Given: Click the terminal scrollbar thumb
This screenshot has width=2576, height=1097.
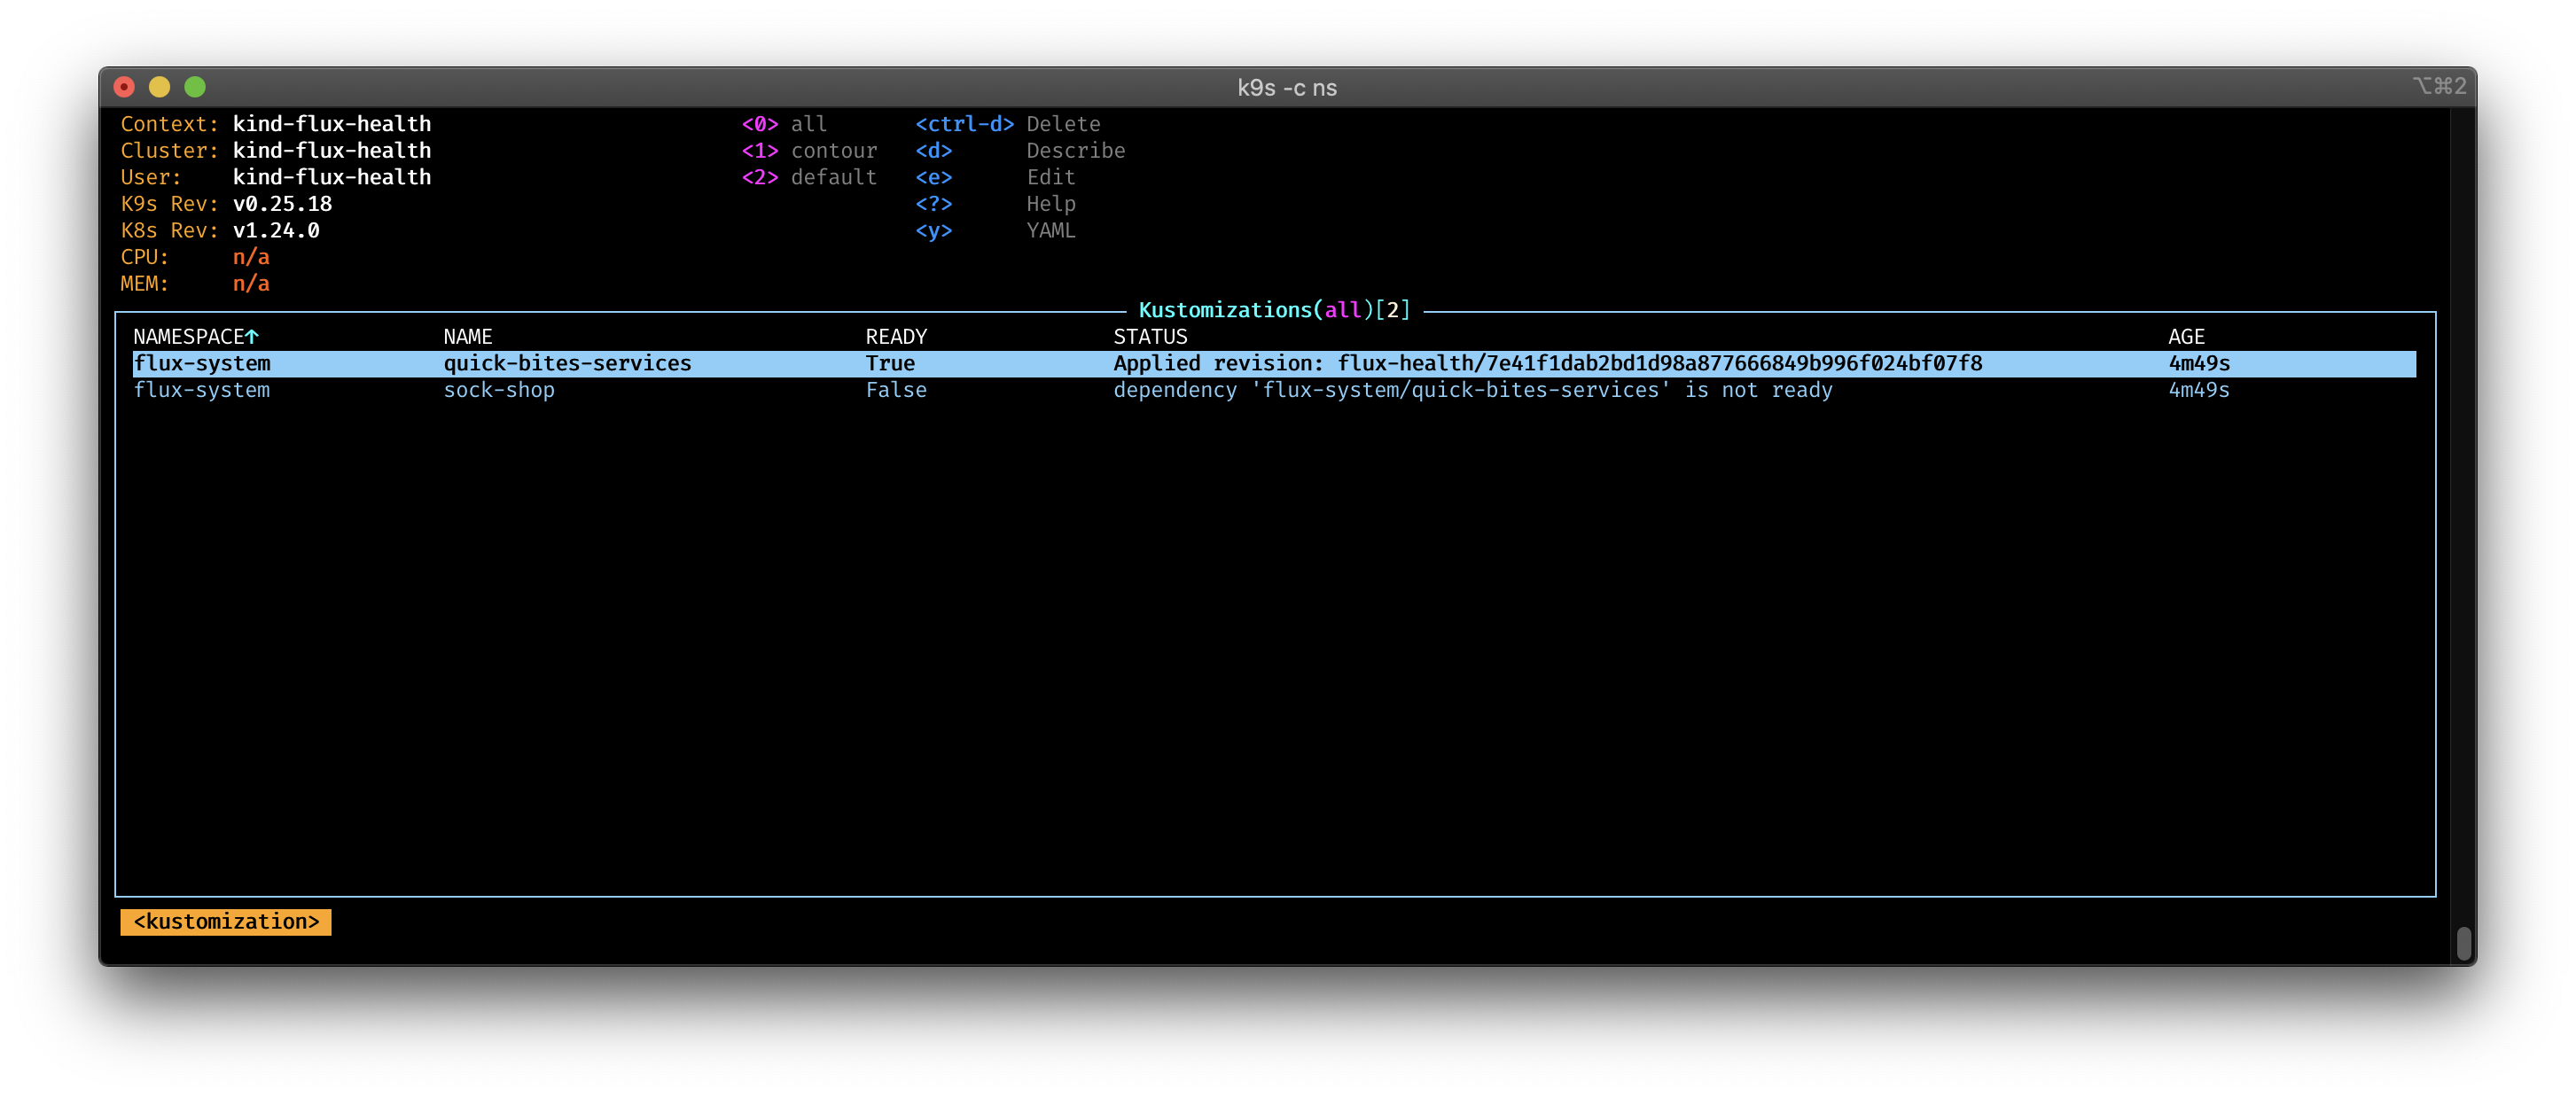Looking at the screenshot, I should point(2464,942).
